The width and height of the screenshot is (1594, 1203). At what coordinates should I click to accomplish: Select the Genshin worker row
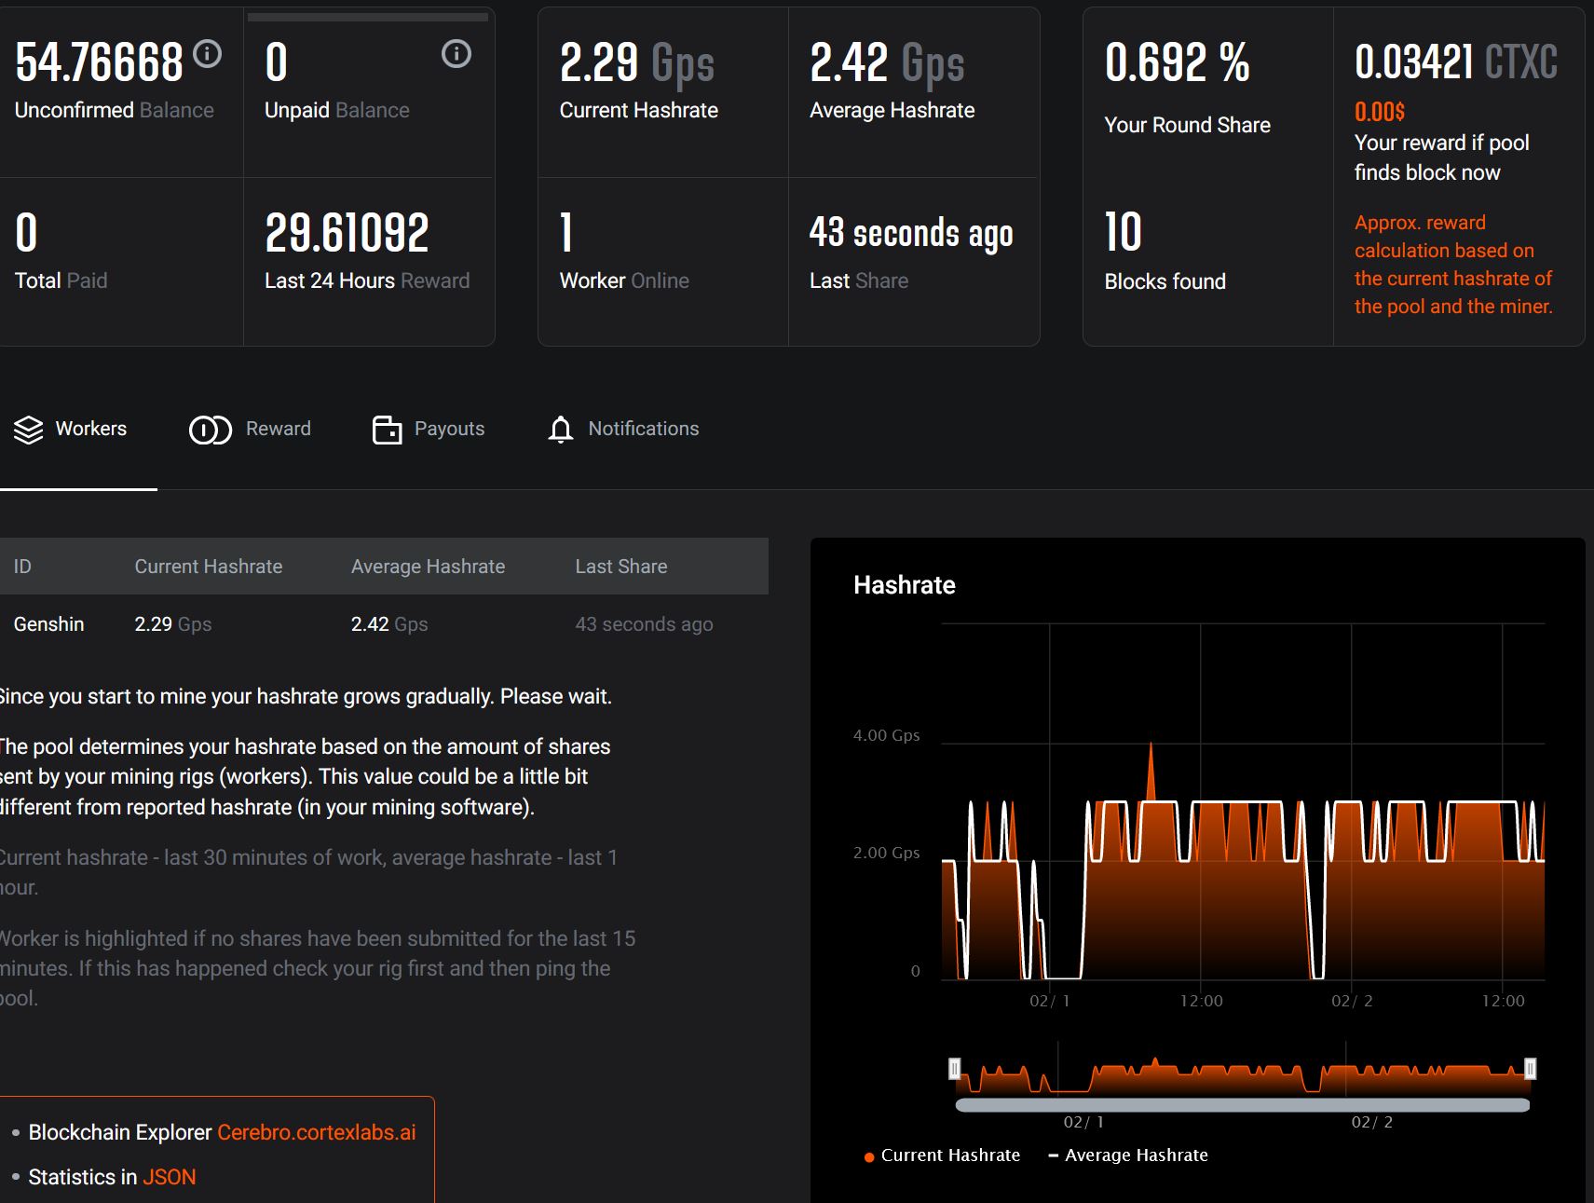pos(48,624)
